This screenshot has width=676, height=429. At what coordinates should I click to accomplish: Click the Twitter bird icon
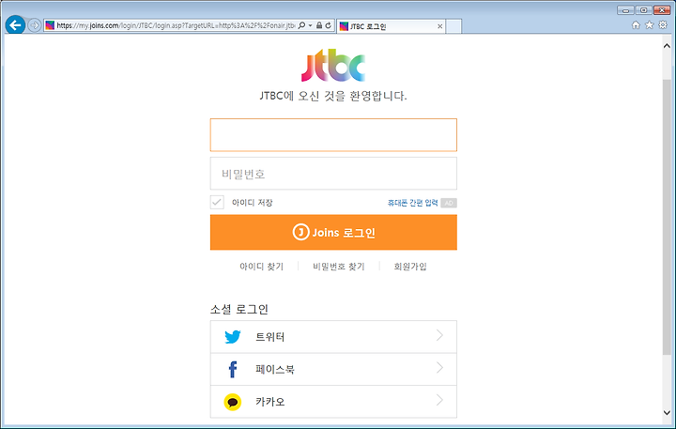point(233,337)
